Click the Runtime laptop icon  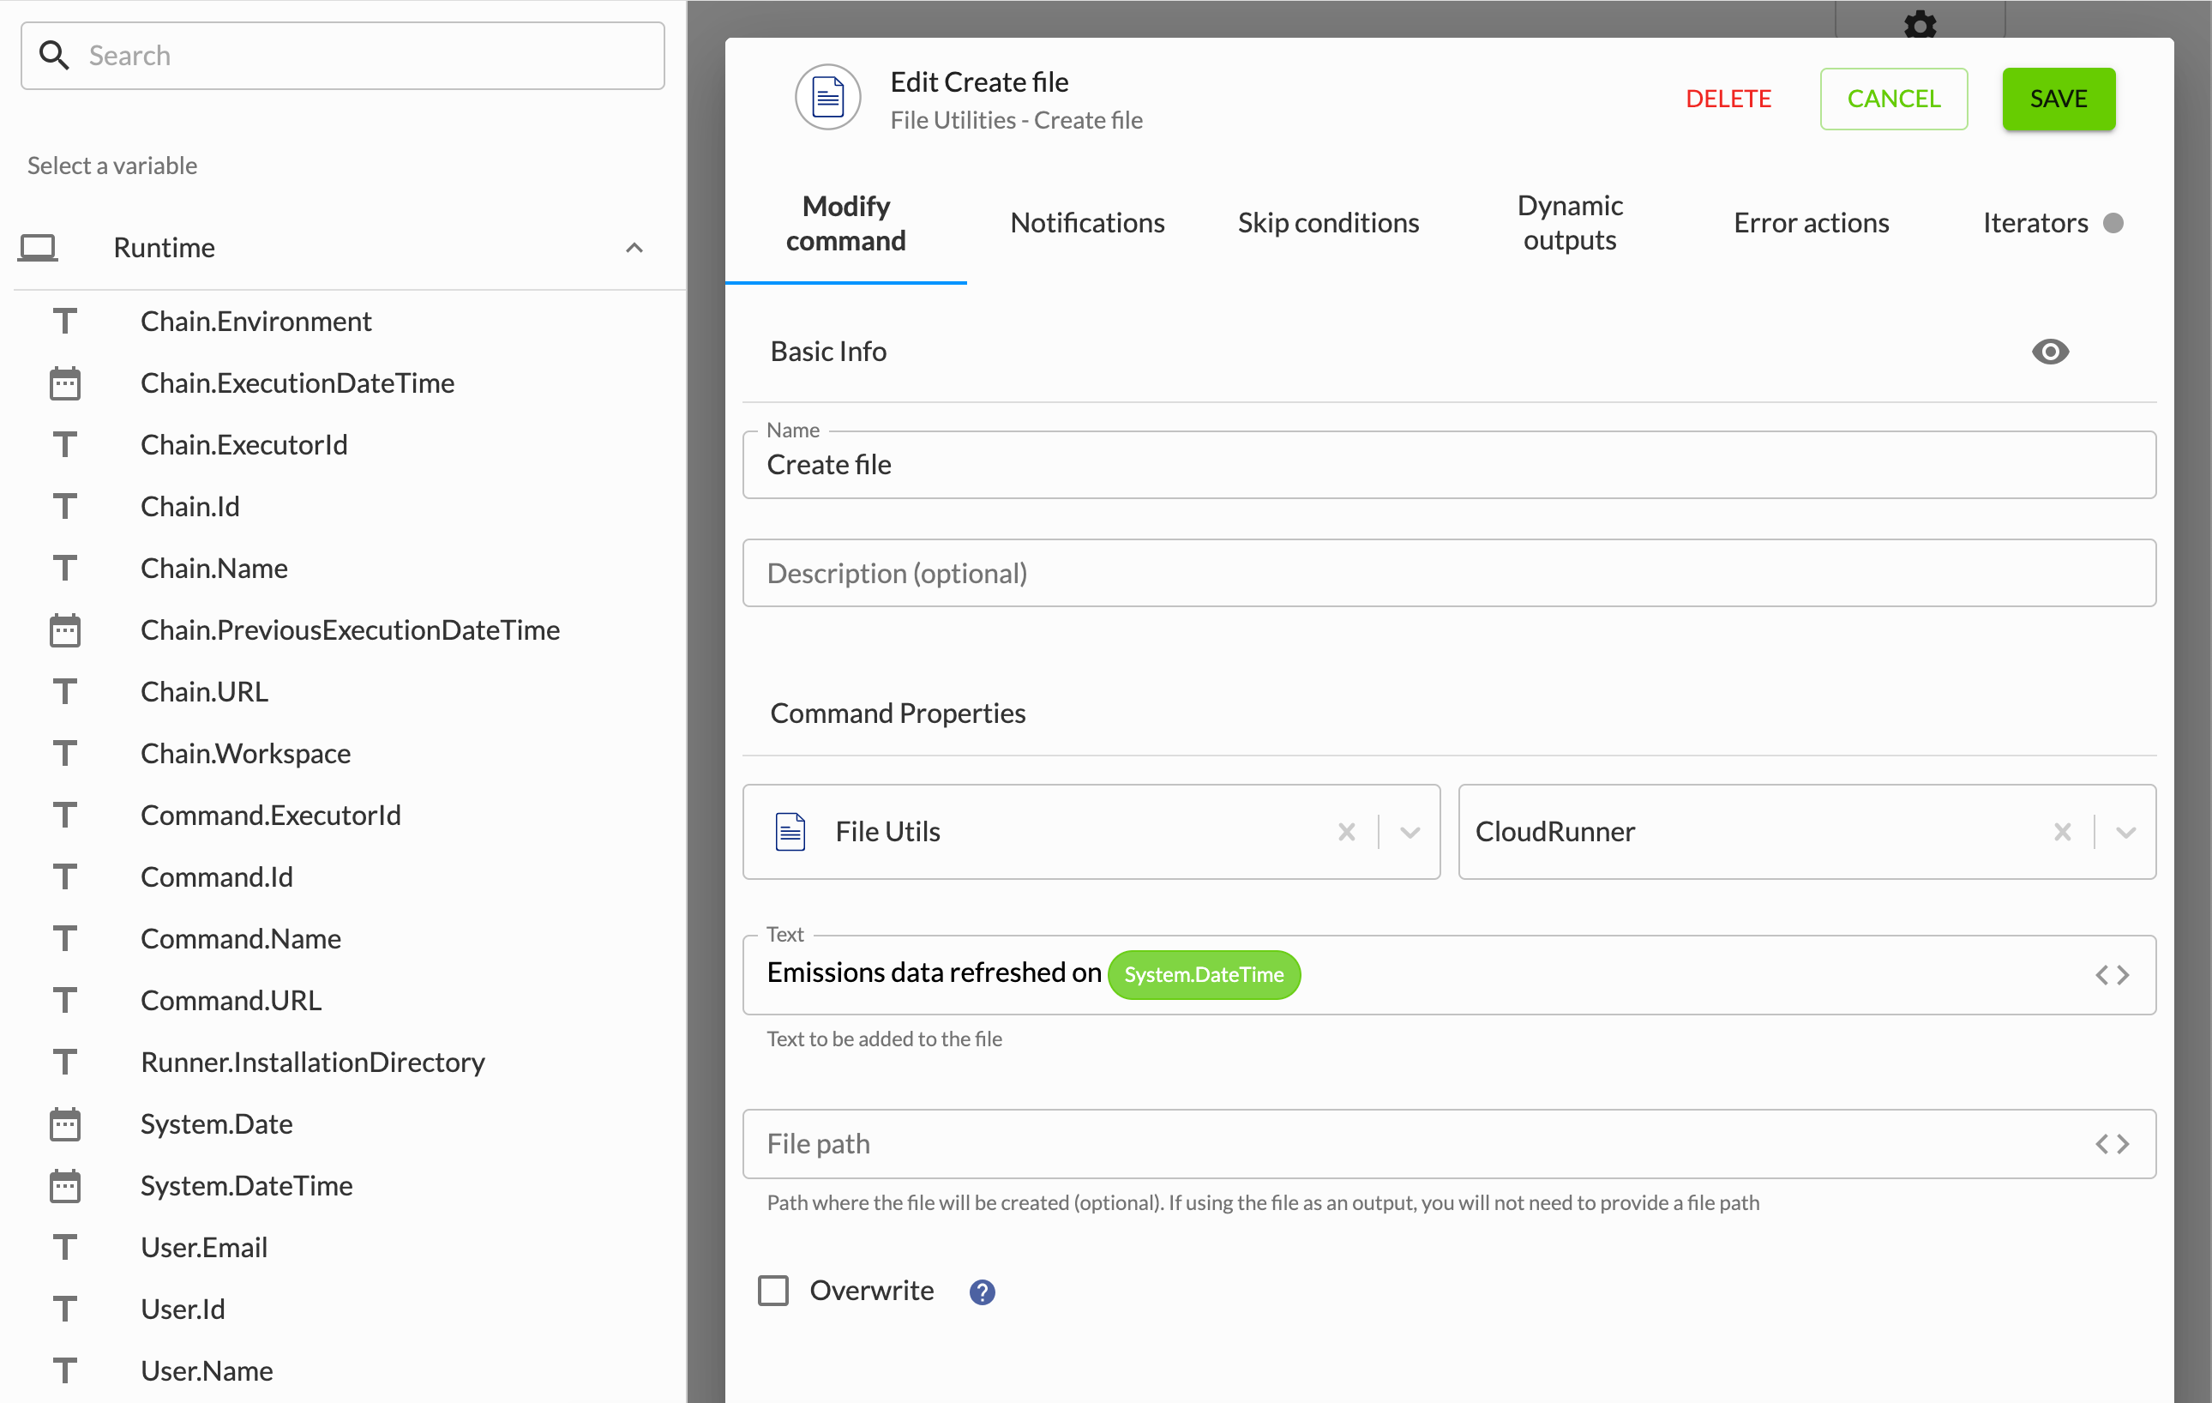click(x=38, y=248)
